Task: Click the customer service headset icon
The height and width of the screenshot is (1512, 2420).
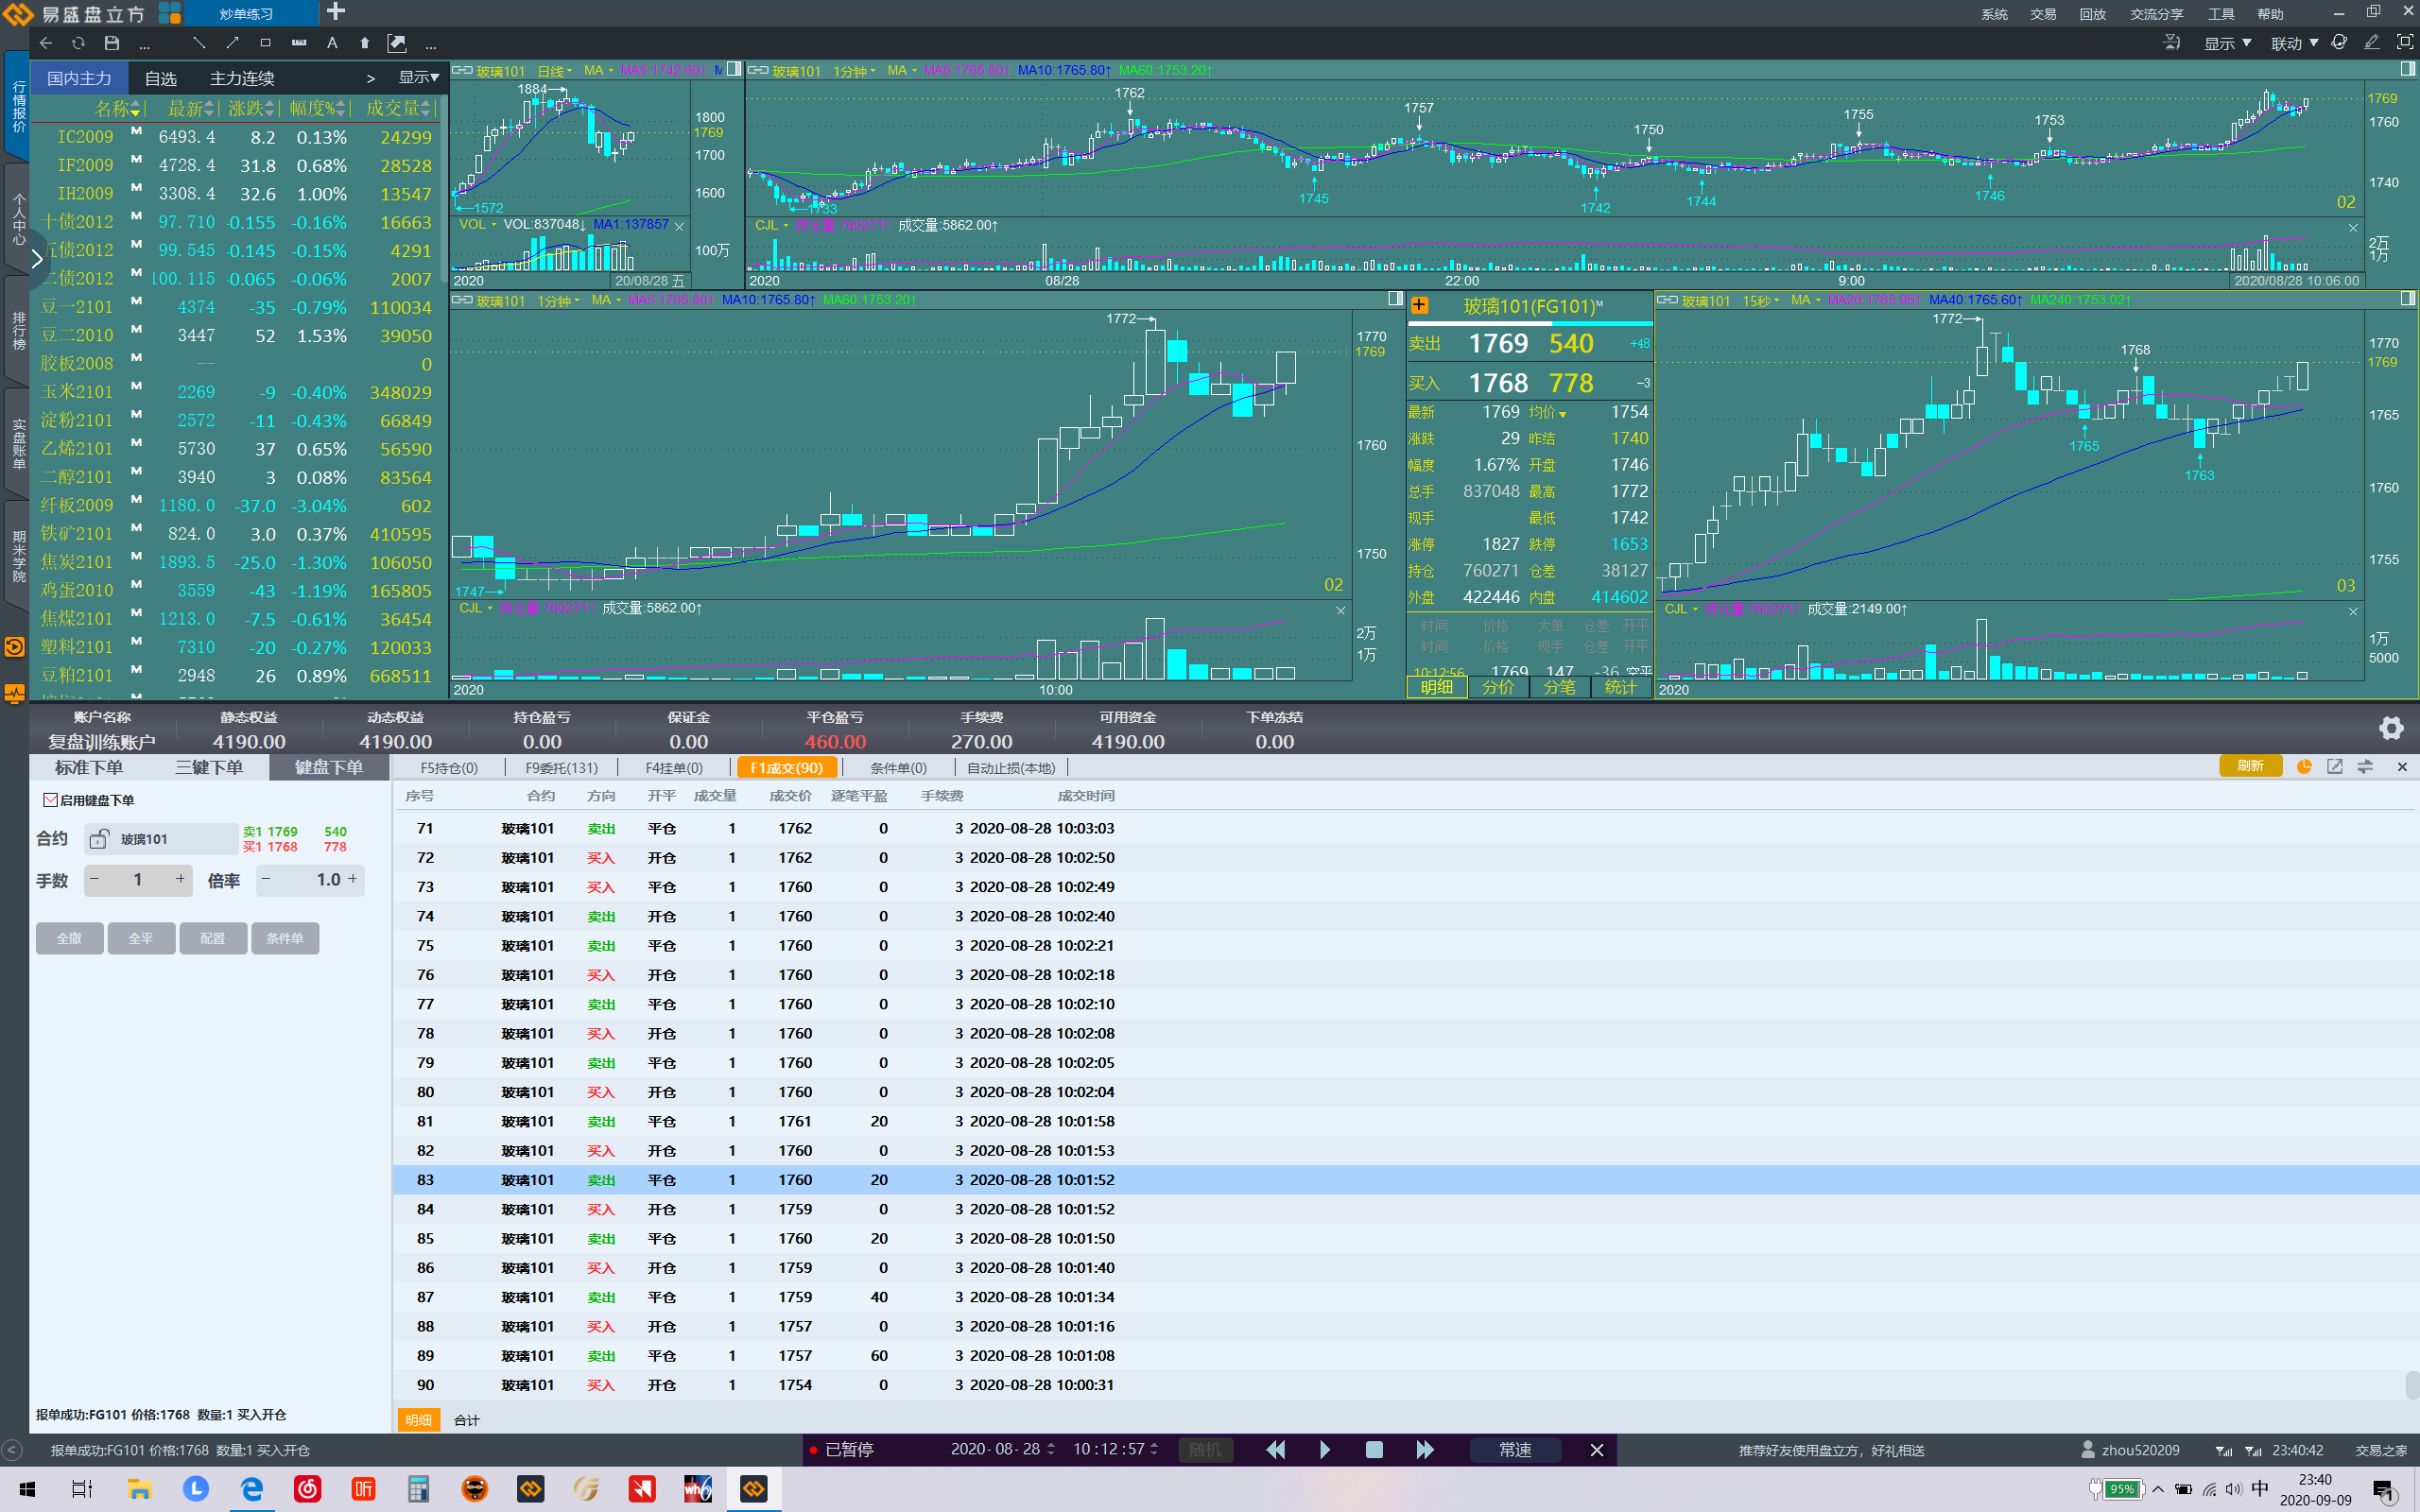Action: point(2339,42)
